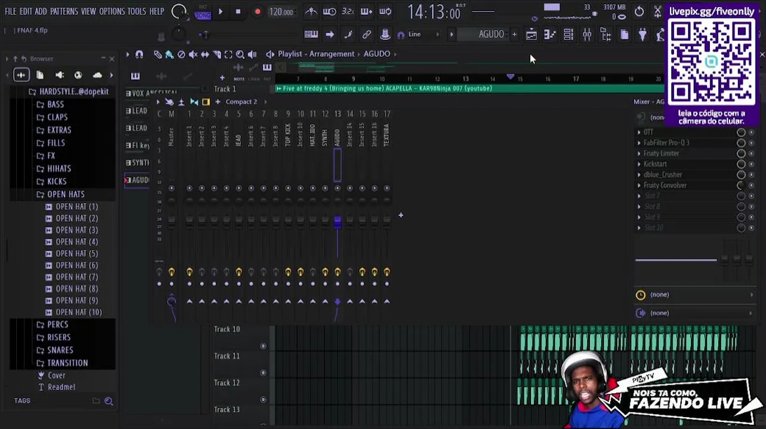Image resolution: width=766 pixels, height=429 pixels.
Task: Select the paint brush tool in playlist
Action: [169, 54]
